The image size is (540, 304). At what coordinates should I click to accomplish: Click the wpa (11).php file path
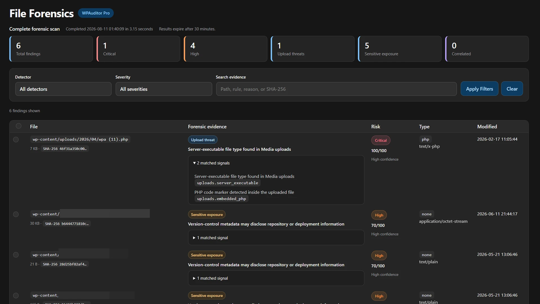point(80,139)
